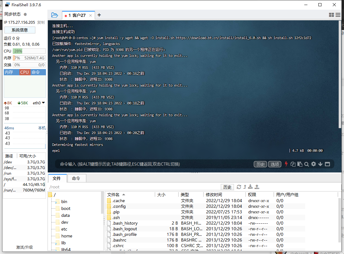The height and width of the screenshot is (254, 344).
Task: Click the 交换 0% swap usage bar
Action: click(x=29, y=65)
